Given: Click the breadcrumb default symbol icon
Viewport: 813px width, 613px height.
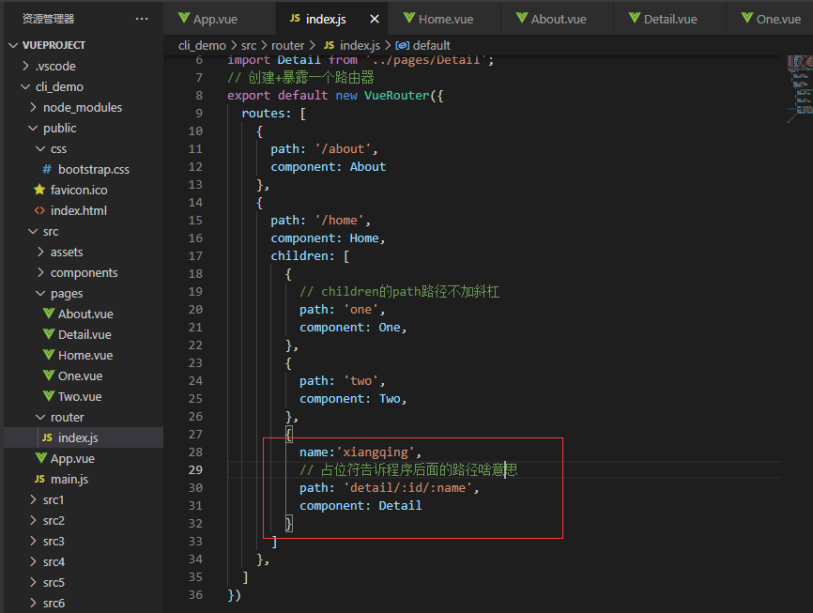Looking at the screenshot, I should 403,46.
